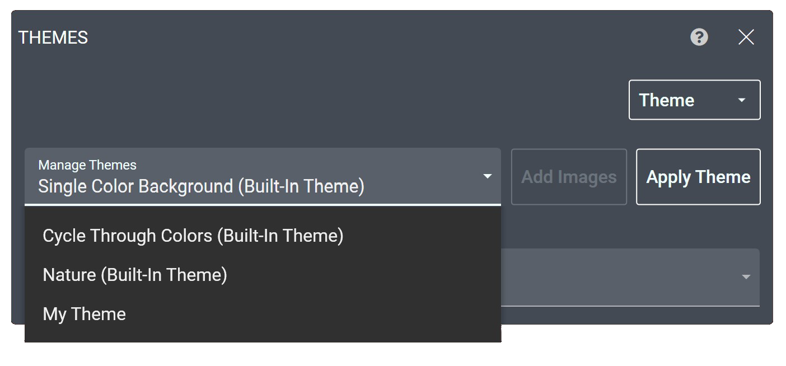Viewport: 786px width, 366px height.
Task: Click the Manage Themes dropdown triangle icon
Action: click(x=486, y=175)
